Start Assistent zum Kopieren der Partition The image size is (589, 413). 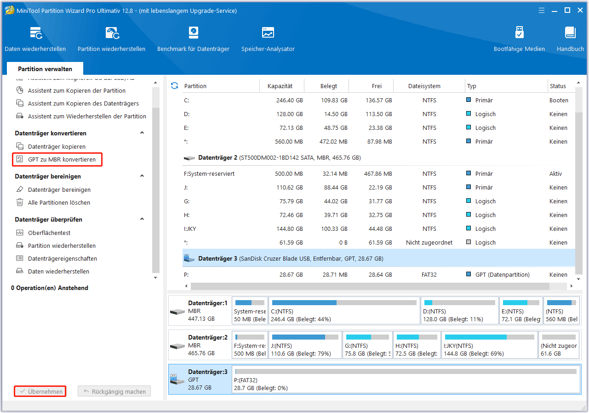point(77,90)
